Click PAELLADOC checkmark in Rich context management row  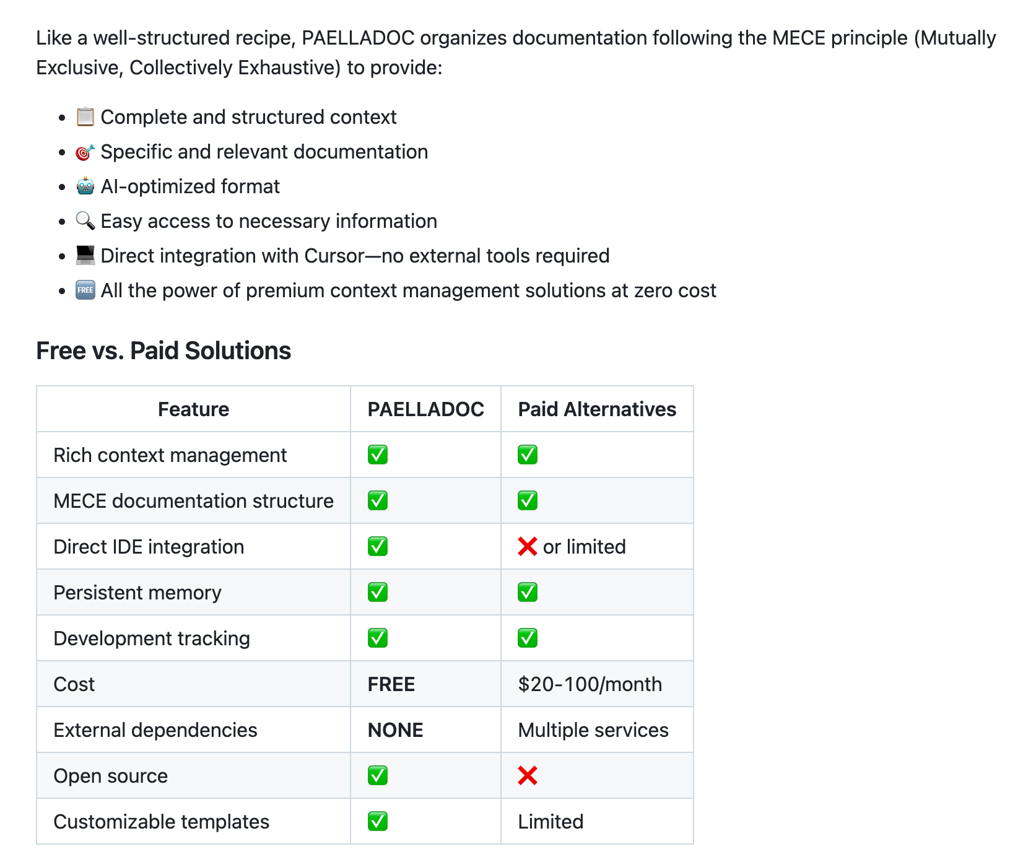[x=378, y=455]
